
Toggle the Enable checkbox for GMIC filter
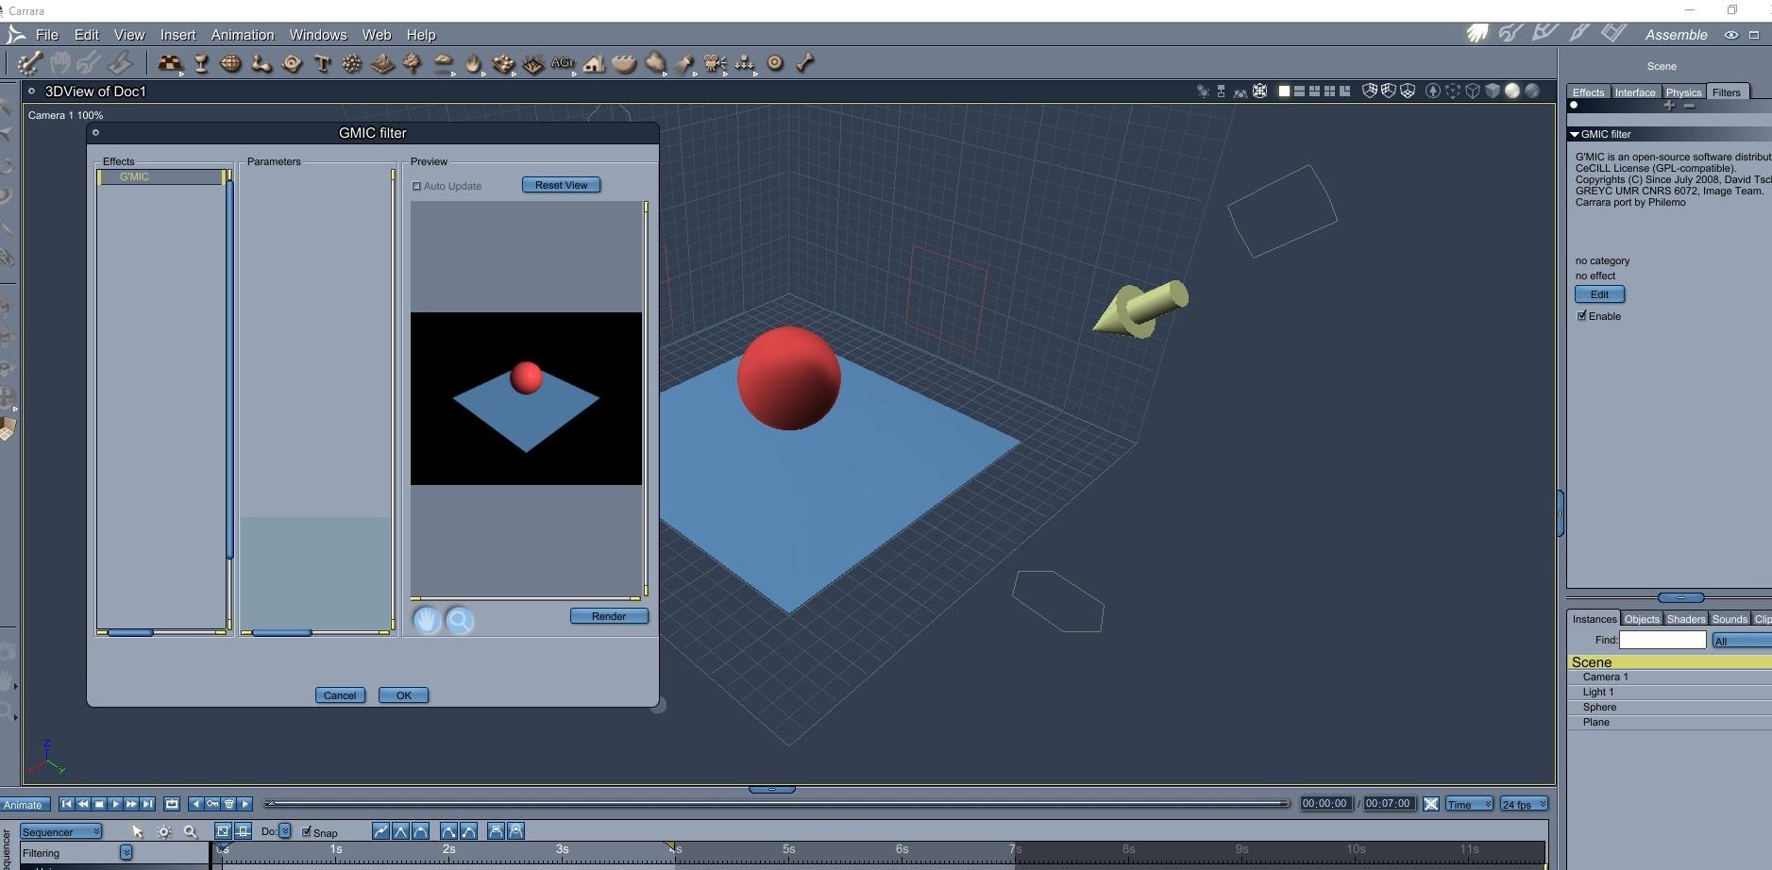[1582, 316]
